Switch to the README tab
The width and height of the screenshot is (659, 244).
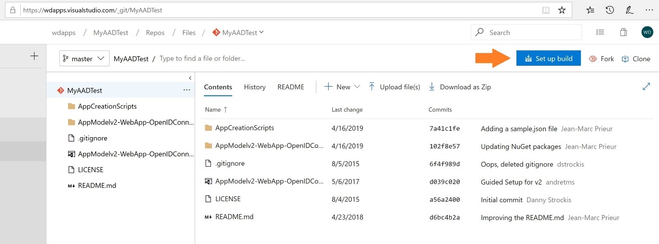tap(291, 87)
